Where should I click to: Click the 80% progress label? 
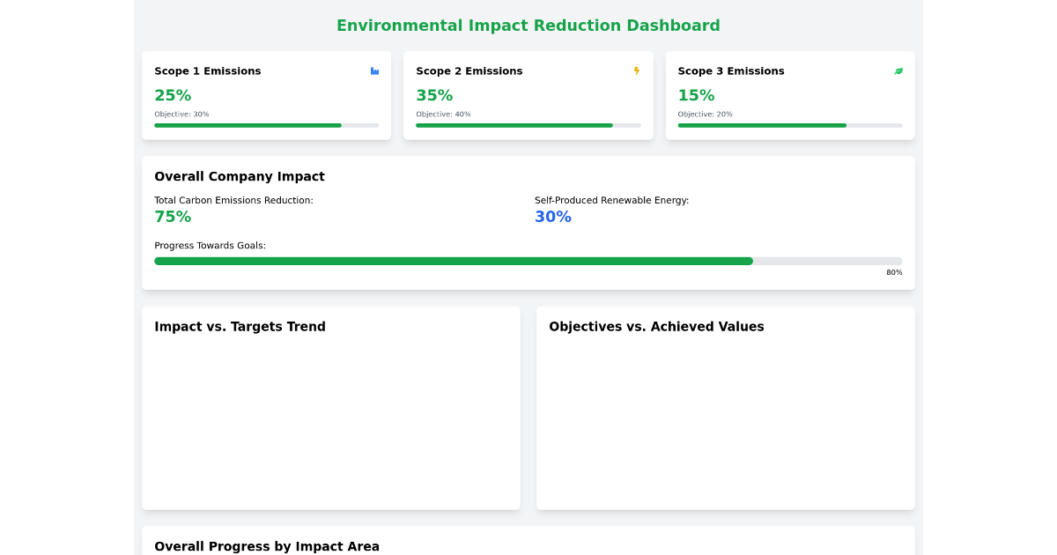point(894,272)
